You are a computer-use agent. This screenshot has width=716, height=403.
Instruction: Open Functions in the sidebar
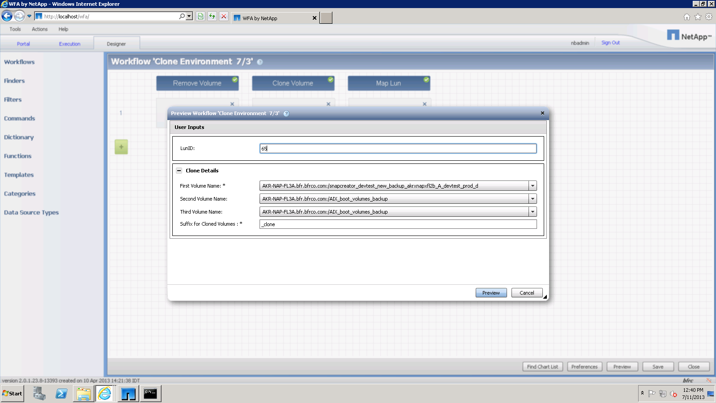pyautogui.click(x=18, y=156)
